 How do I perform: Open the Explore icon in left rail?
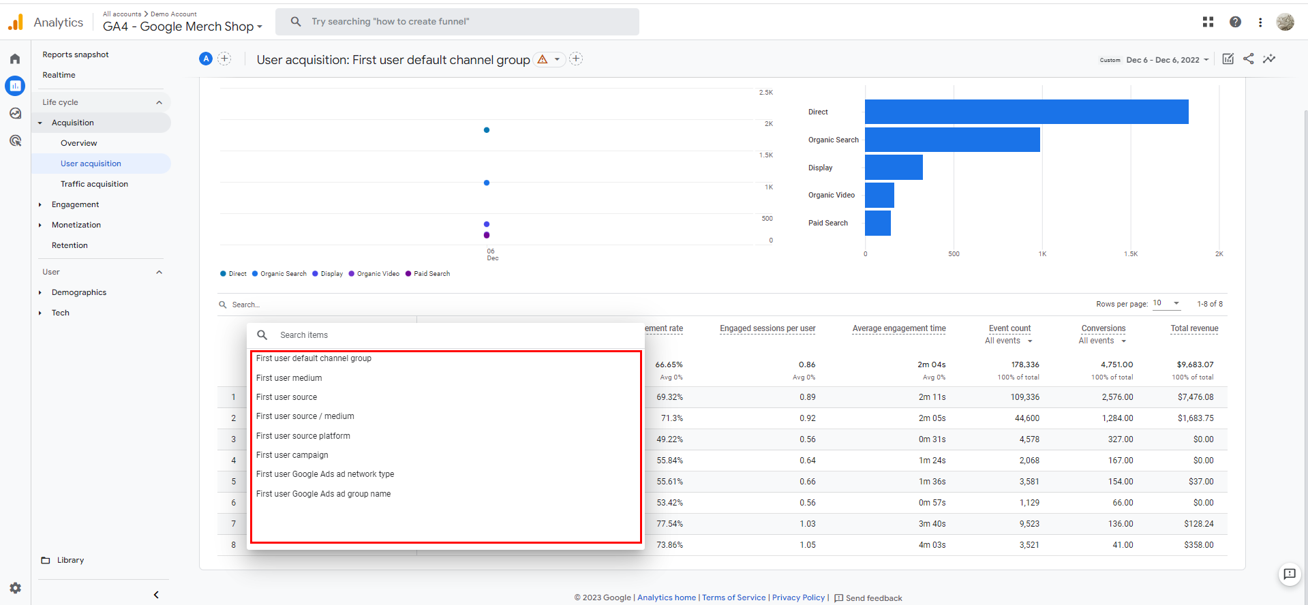15,113
